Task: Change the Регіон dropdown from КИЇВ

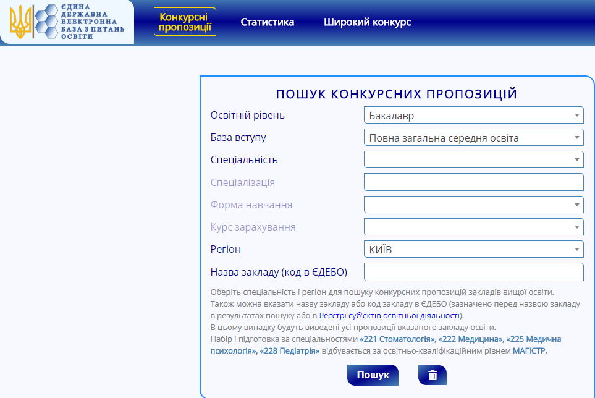Action: (473, 249)
